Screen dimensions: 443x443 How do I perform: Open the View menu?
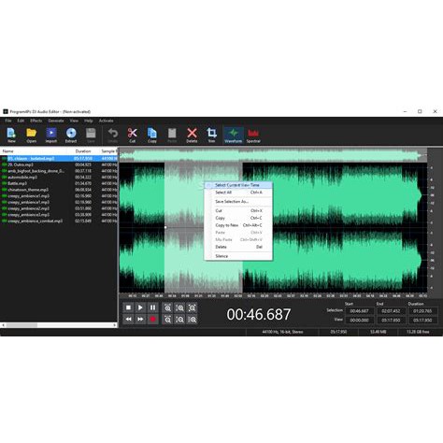(74, 121)
